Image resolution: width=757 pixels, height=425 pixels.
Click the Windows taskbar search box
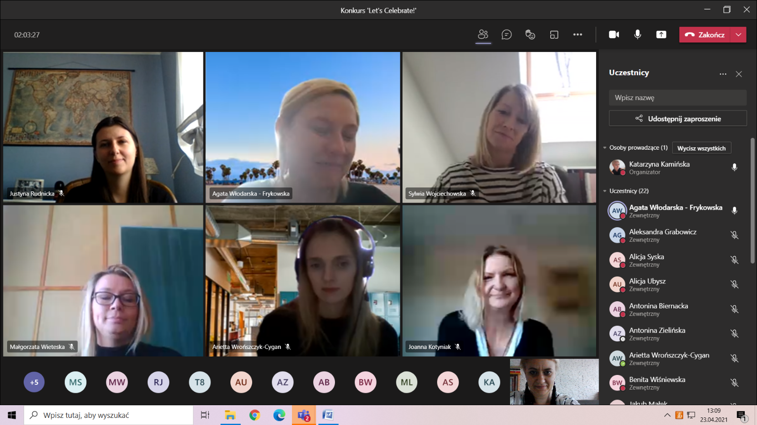coord(108,415)
